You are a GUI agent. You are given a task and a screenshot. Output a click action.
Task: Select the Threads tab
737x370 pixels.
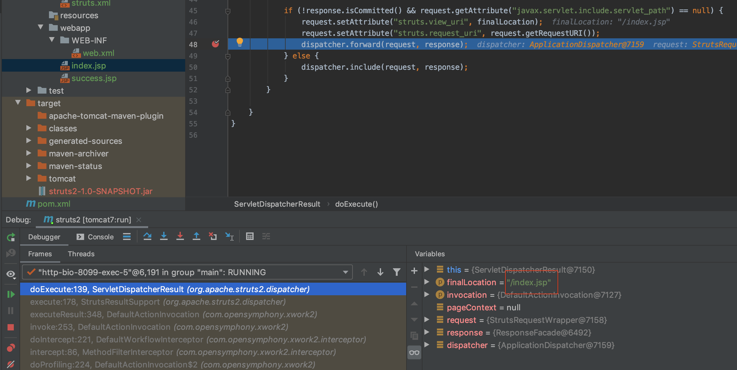(x=81, y=254)
